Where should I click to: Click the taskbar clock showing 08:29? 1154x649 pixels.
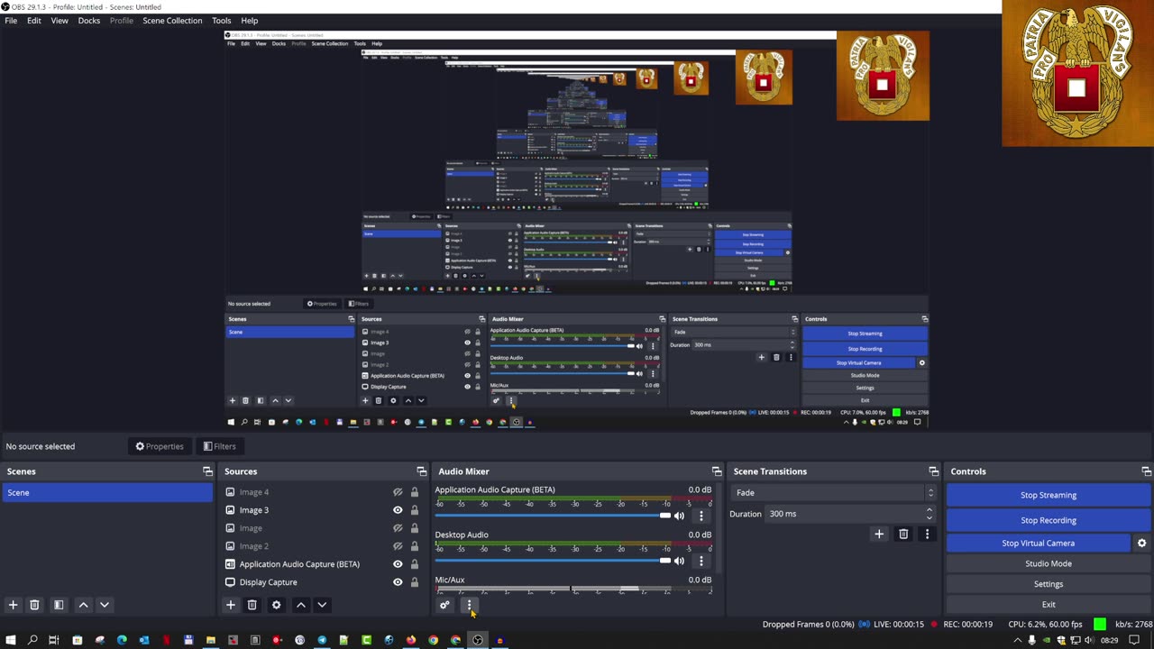[x=1109, y=640]
